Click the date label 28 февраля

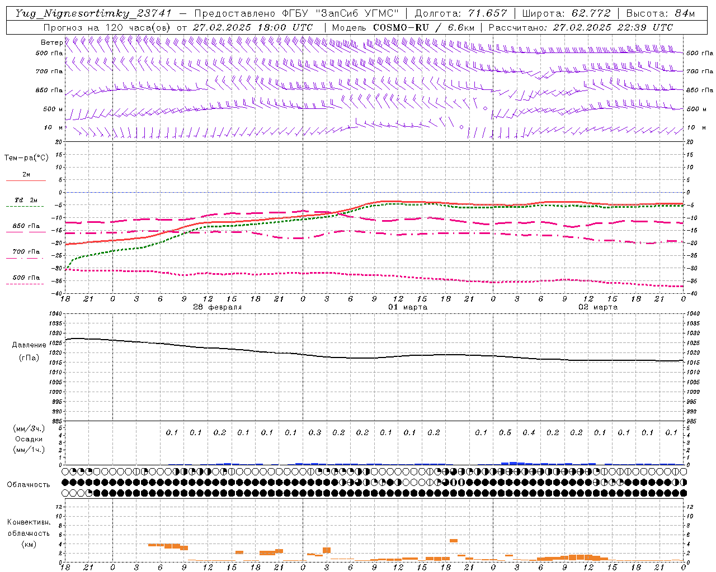coord(218,307)
